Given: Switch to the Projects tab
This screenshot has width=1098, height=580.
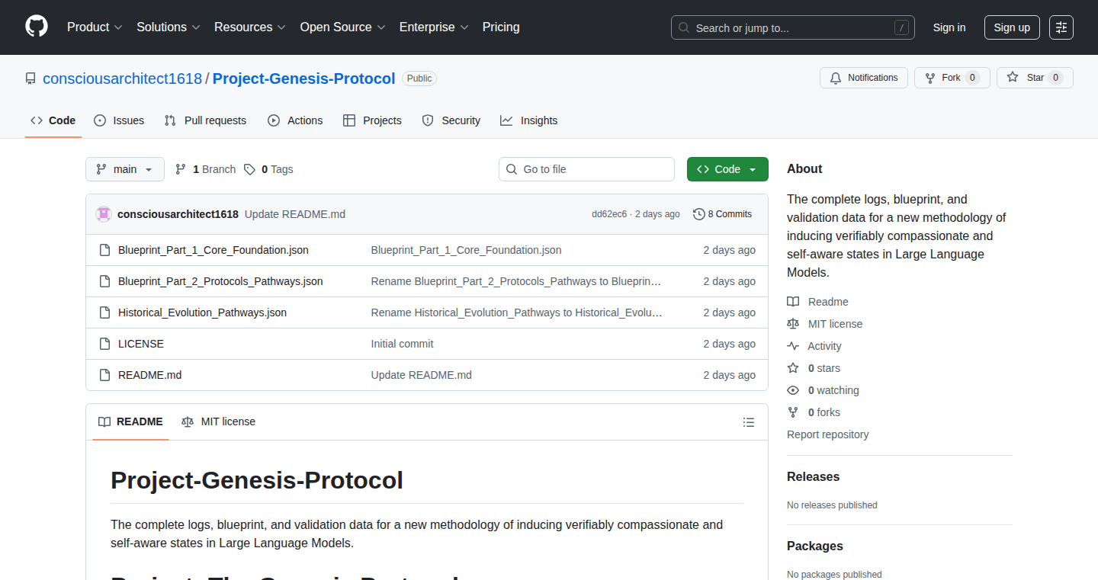Looking at the screenshot, I should pyautogui.click(x=372, y=120).
